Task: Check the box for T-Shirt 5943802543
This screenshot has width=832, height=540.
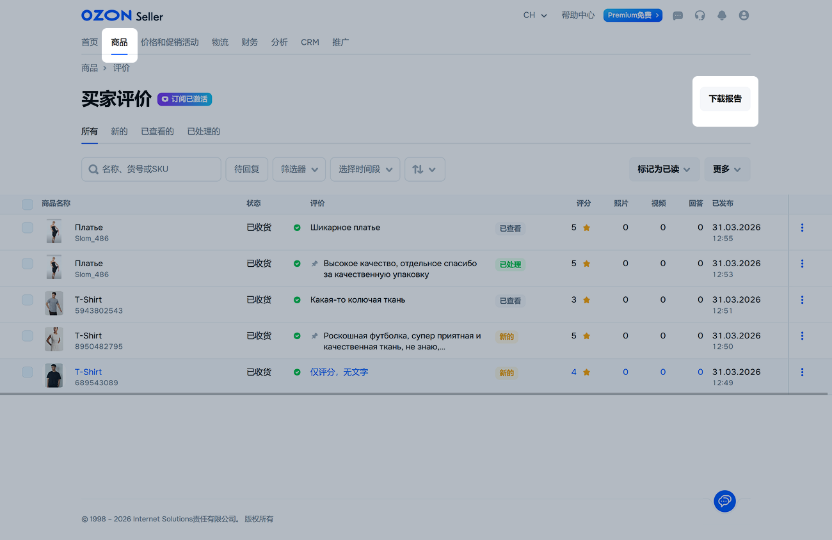Action: tap(28, 299)
